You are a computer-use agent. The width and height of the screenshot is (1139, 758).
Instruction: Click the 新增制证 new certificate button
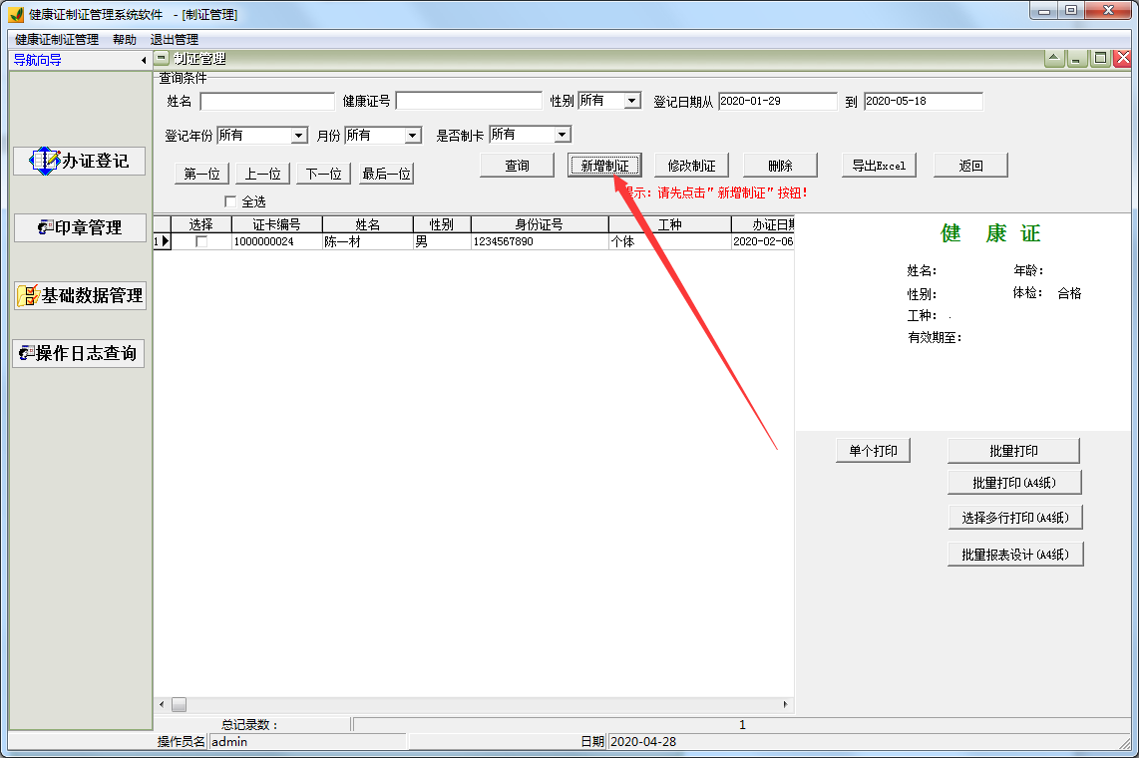pos(605,165)
